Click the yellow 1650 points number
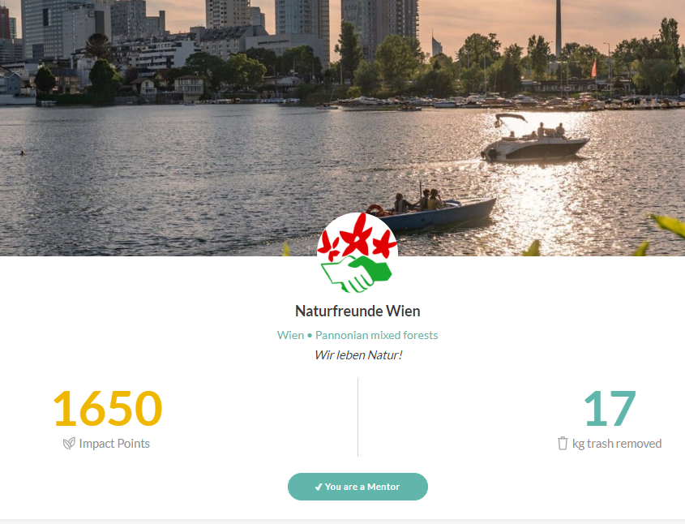The height and width of the screenshot is (524, 685). click(x=108, y=409)
